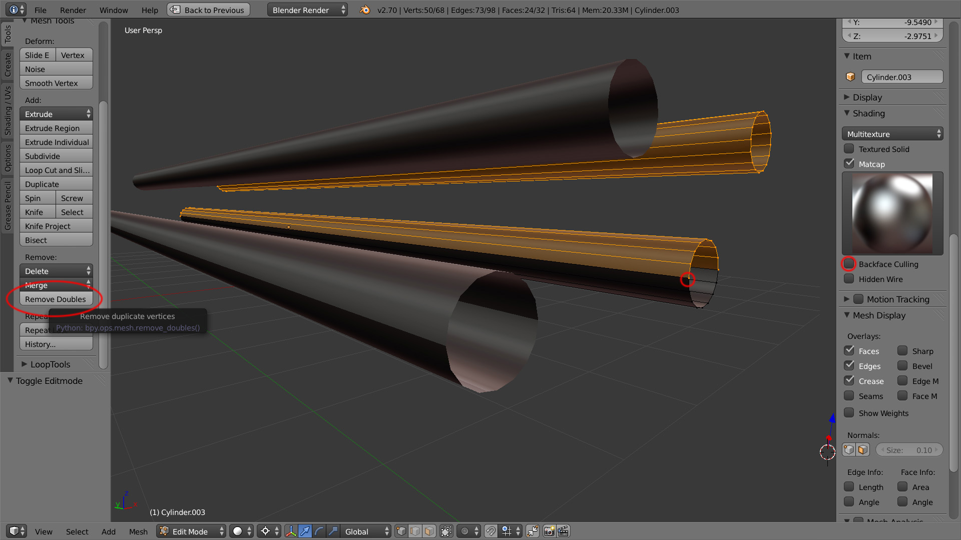Click the Back to Previous button
Image resolution: width=961 pixels, height=540 pixels.
(208, 10)
